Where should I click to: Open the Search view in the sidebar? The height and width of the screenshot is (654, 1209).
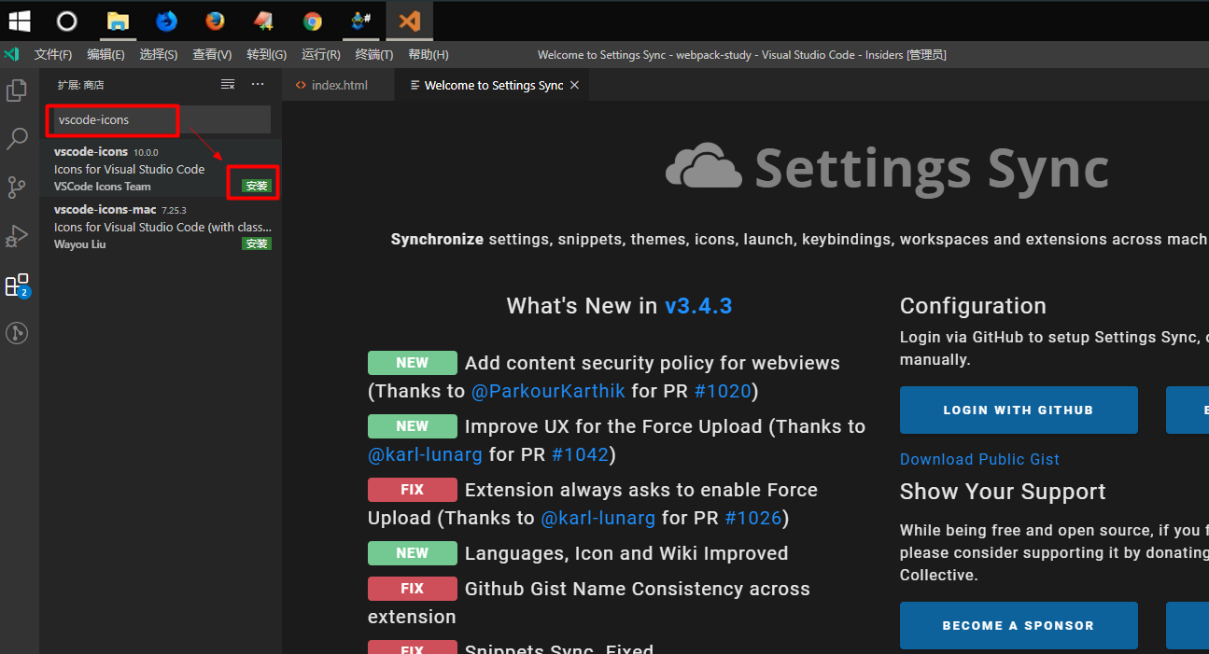pos(17,138)
